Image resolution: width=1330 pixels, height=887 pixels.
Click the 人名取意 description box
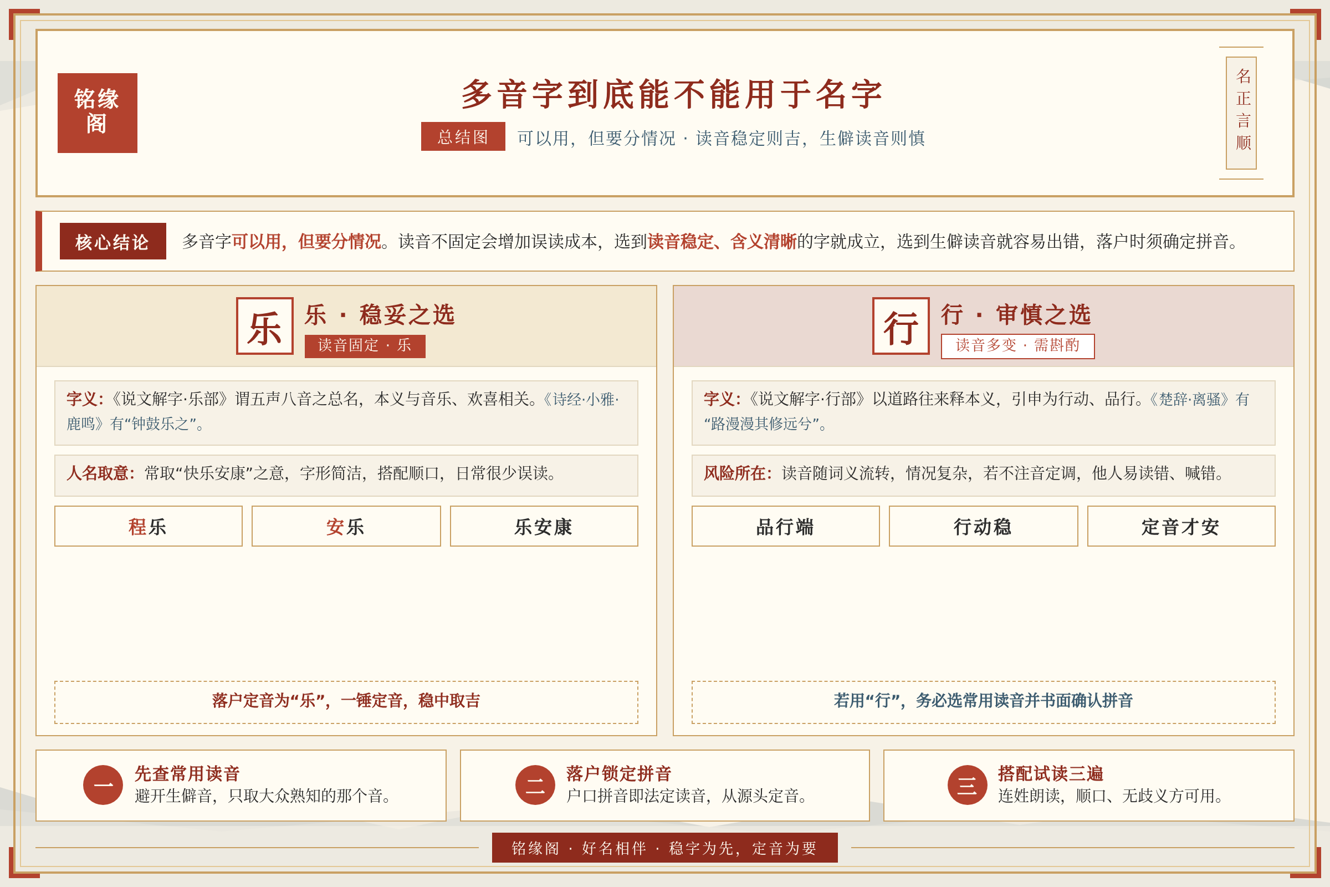coord(346,475)
